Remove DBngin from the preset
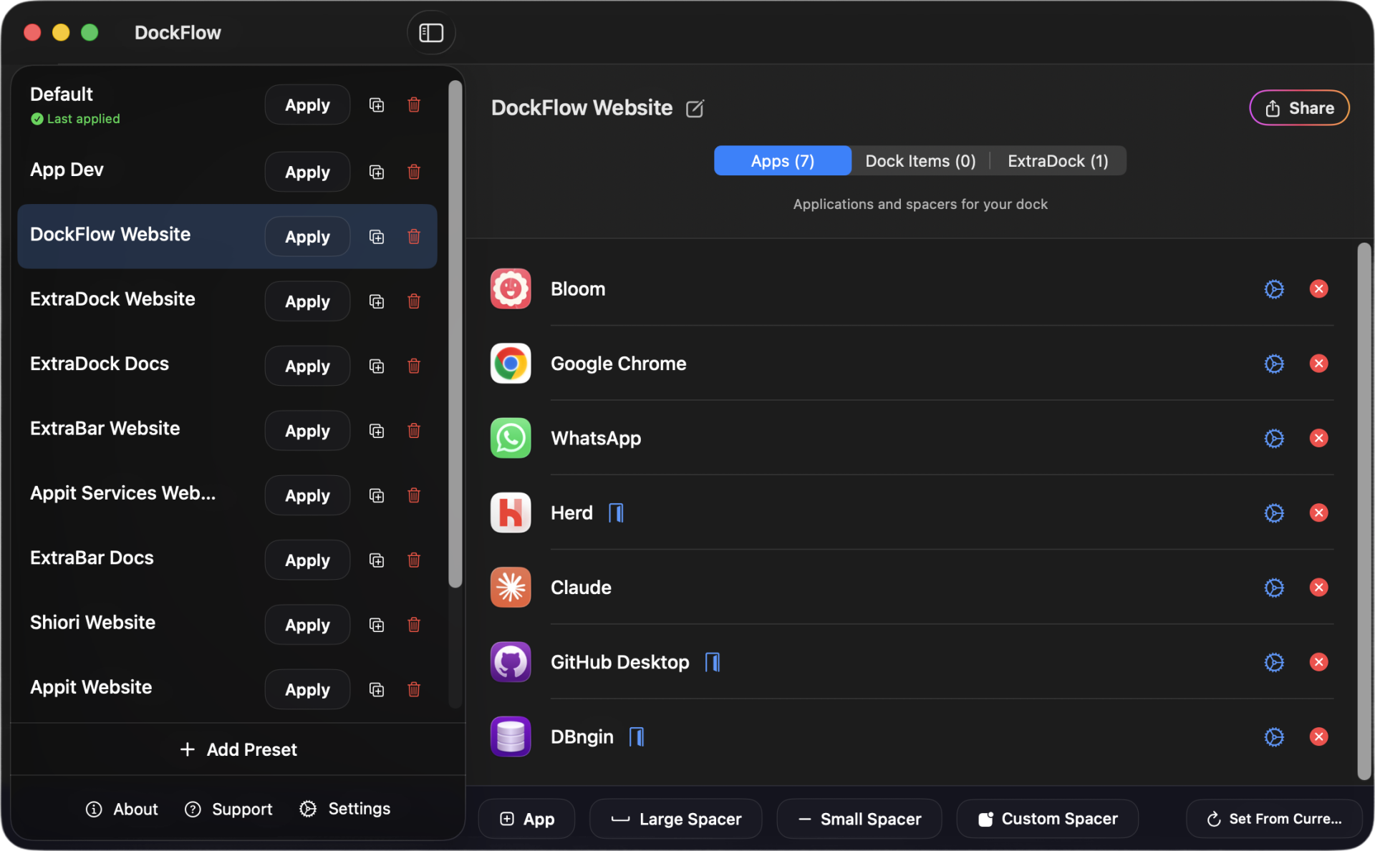 tap(1318, 737)
